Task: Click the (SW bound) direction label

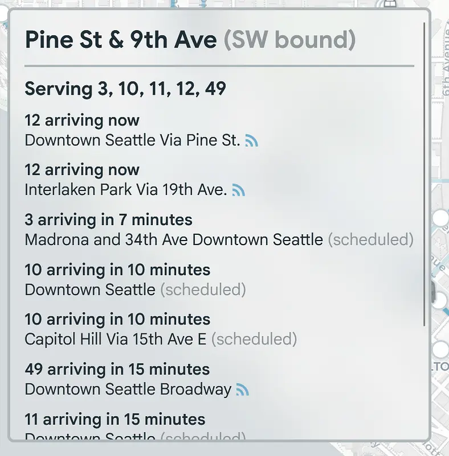Action: pos(289,40)
